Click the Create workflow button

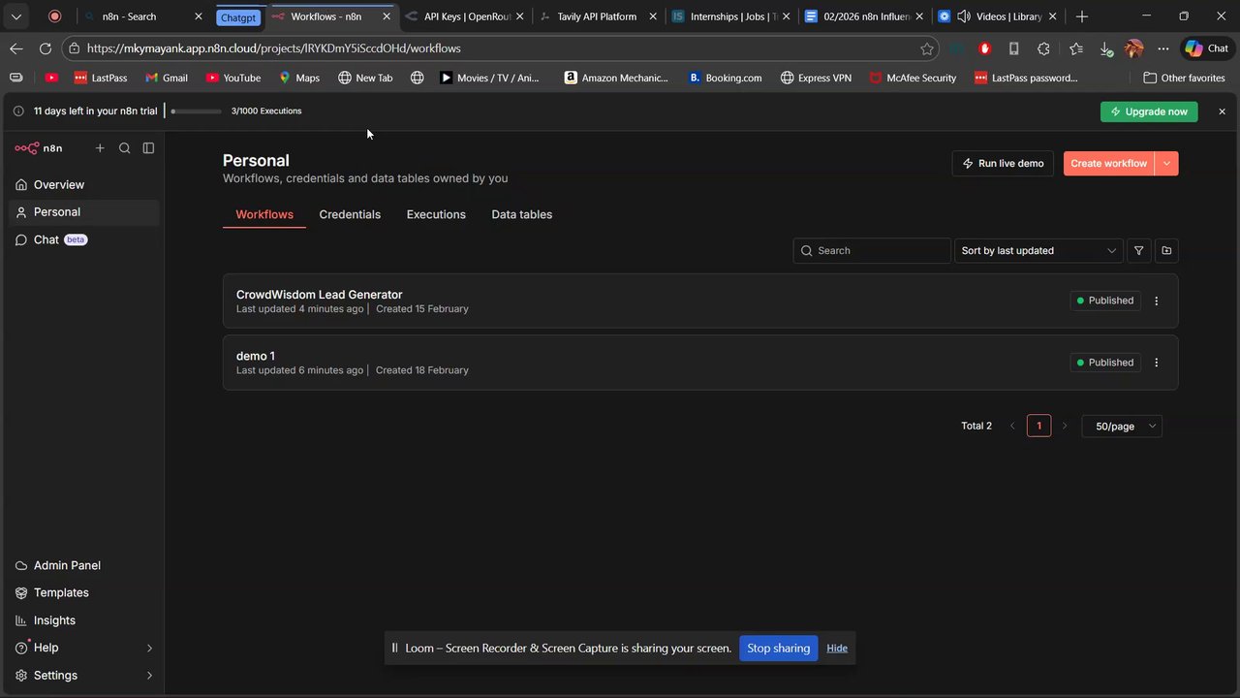(x=1109, y=164)
